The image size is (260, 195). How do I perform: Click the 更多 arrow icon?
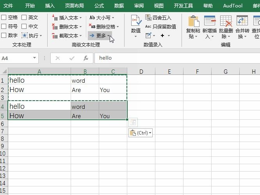point(92,35)
